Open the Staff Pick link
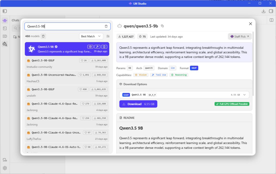Image resolution: width=276 pixels, height=174 pixels. click(x=240, y=36)
